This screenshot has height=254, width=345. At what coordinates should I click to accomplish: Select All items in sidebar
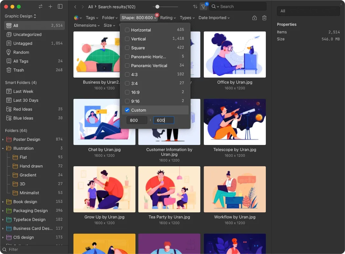(x=34, y=25)
